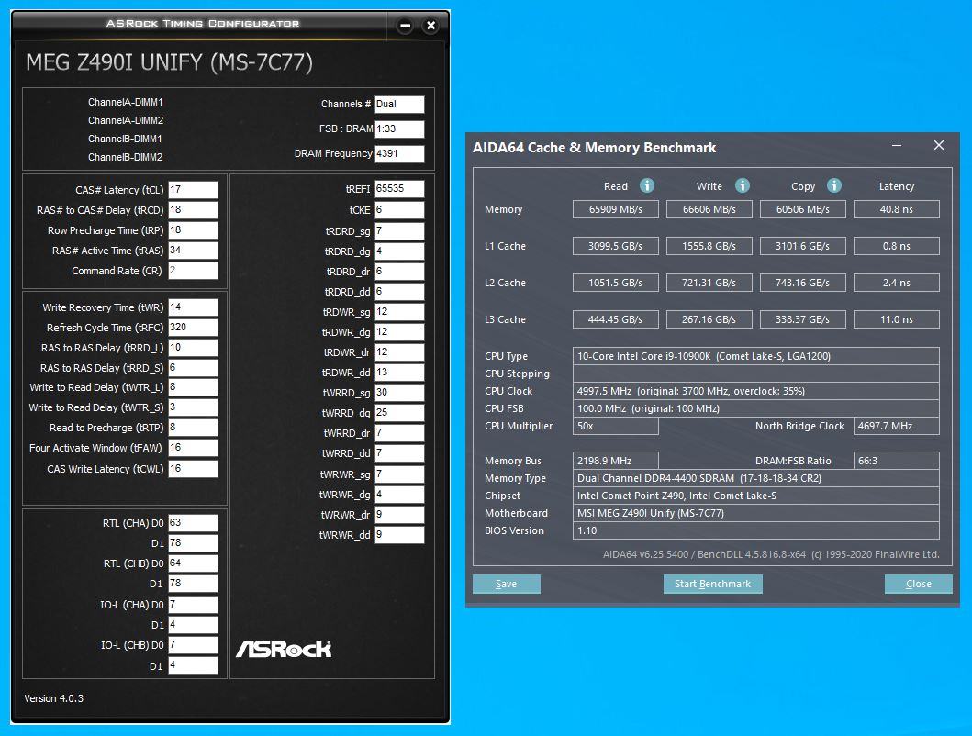This screenshot has height=736, width=972.
Task: Click the tRDWR_sg value field
Action: click(399, 312)
